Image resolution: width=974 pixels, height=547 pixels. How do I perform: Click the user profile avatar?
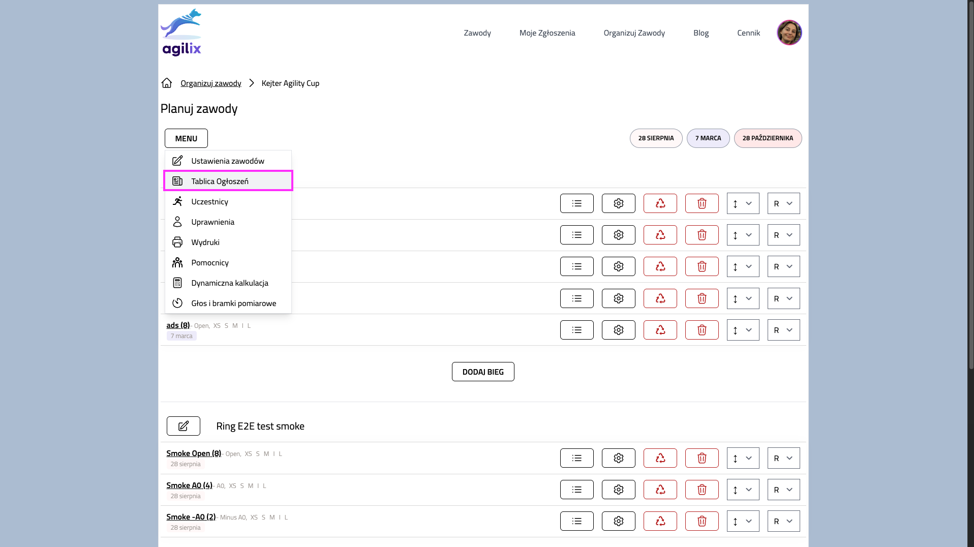788,33
